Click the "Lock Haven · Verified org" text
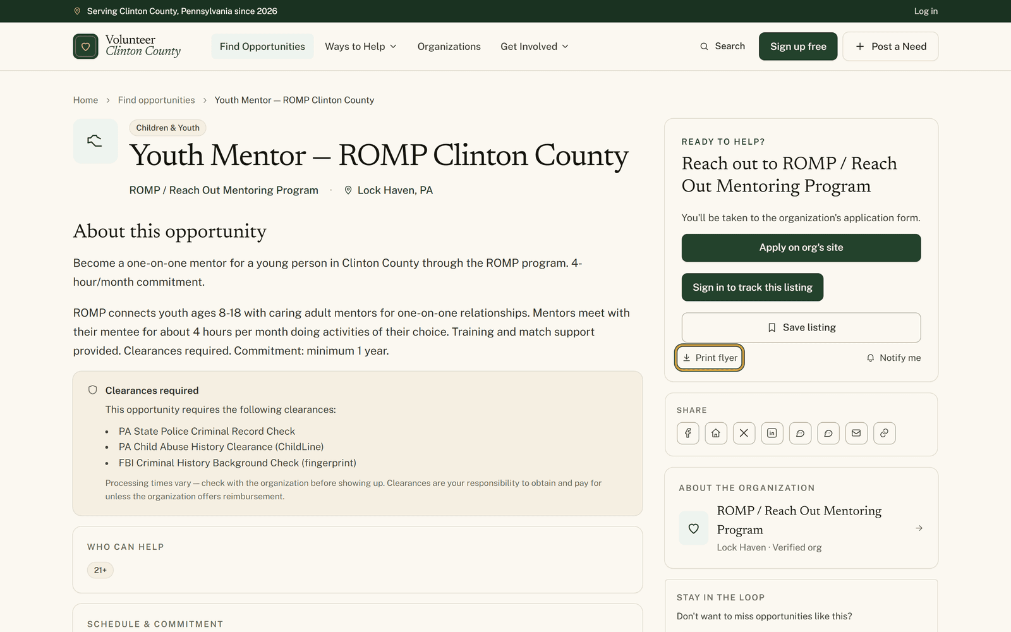The image size is (1011, 632). coord(769,547)
